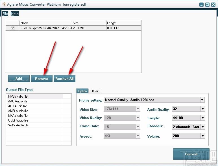Open the File menu

click(x=5, y=14)
